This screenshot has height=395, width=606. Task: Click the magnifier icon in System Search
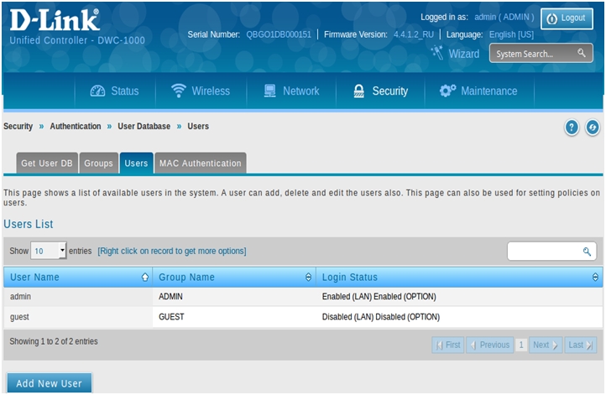581,54
